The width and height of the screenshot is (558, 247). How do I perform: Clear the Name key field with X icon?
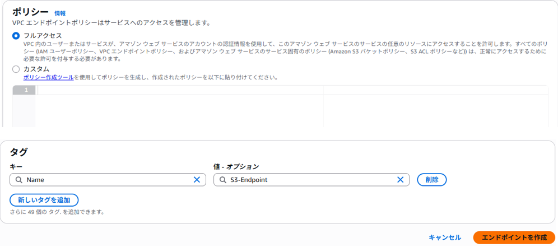[197, 180]
